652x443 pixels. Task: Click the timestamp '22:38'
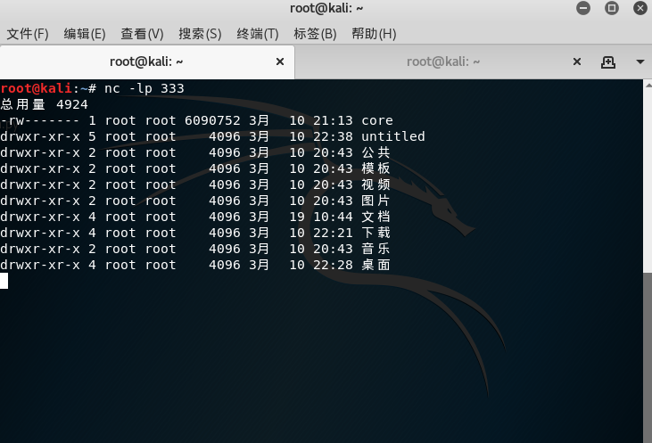pyautogui.click(x=333, y=136)
